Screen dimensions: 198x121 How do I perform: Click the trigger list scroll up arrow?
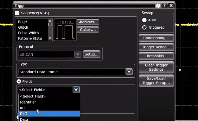pos(50,21)
